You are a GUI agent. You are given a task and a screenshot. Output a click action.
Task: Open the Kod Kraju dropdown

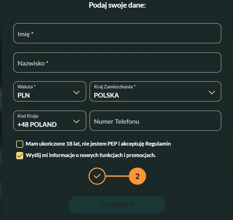pyautogui.click(x=50, y=121)
